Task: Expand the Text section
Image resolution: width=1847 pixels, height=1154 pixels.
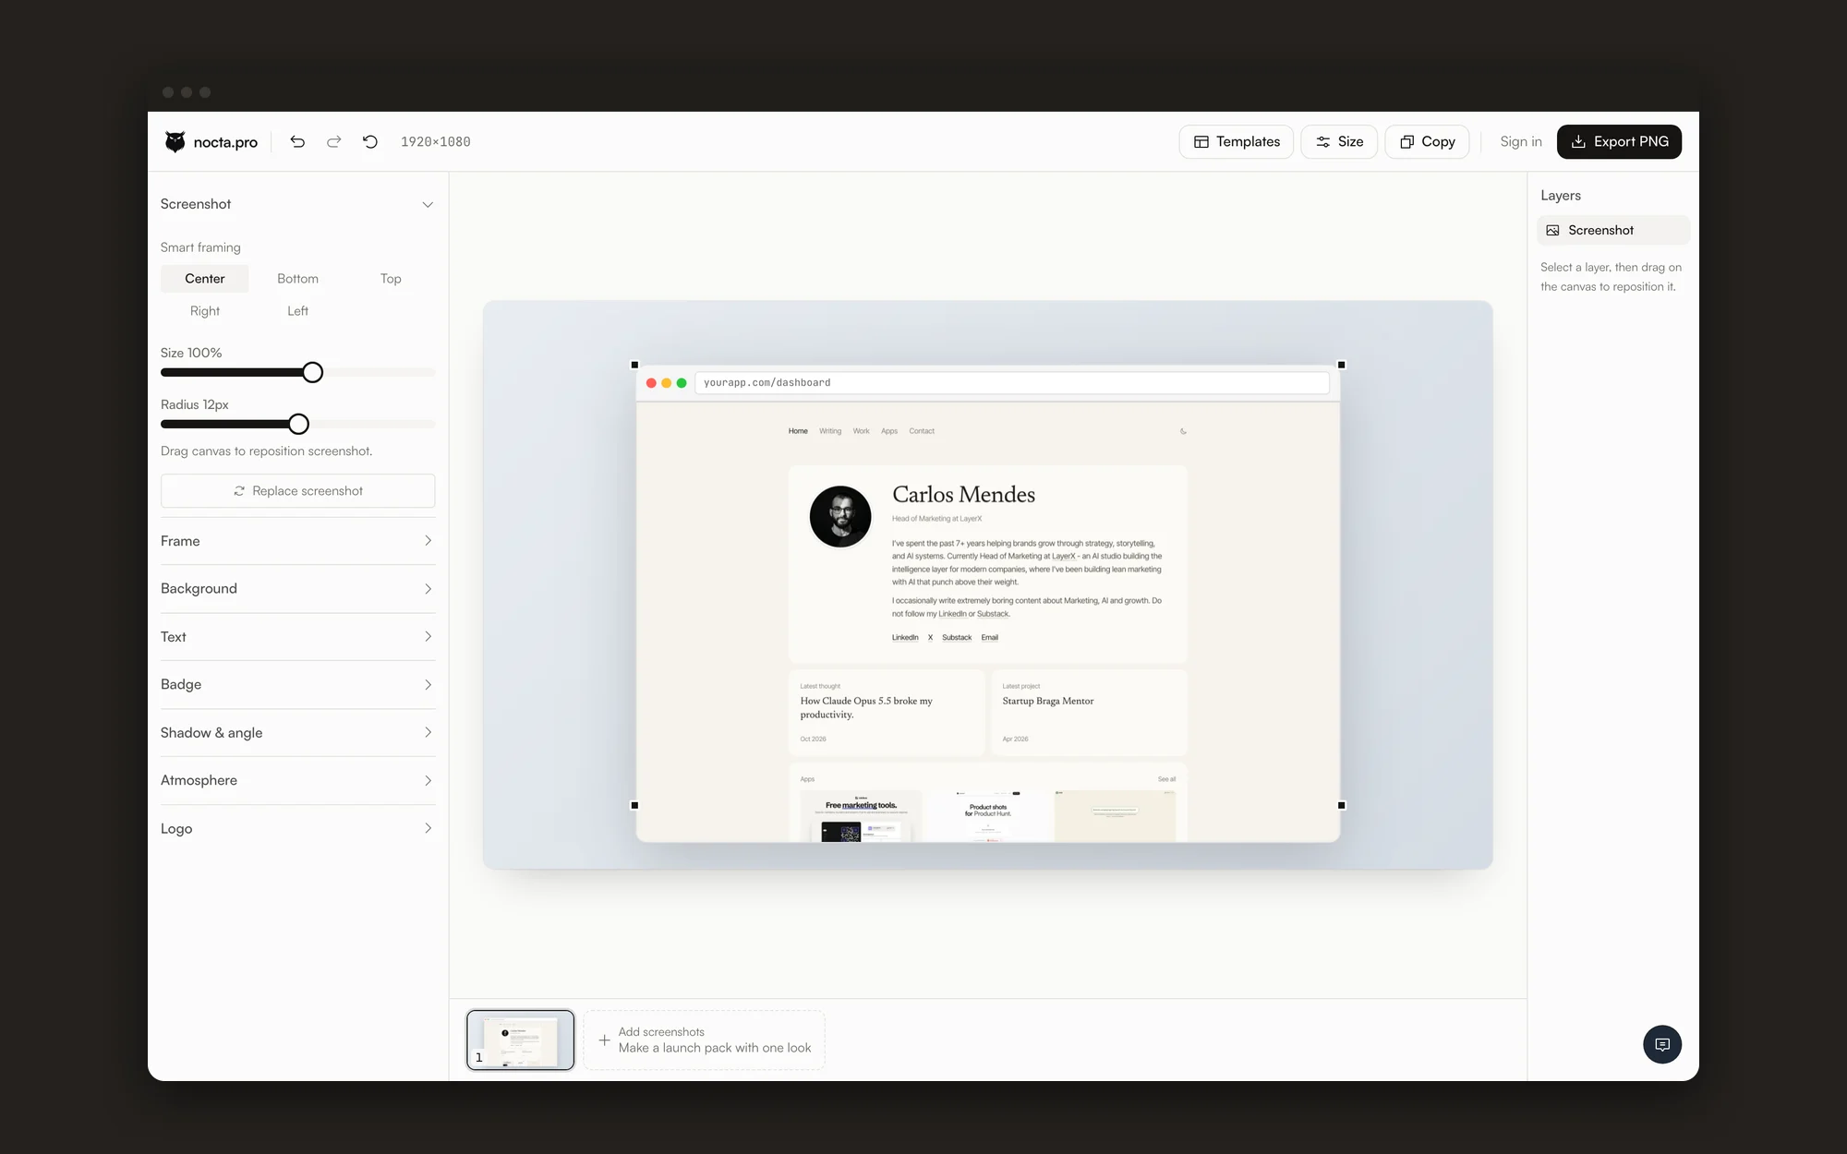Action: point(297,637)
